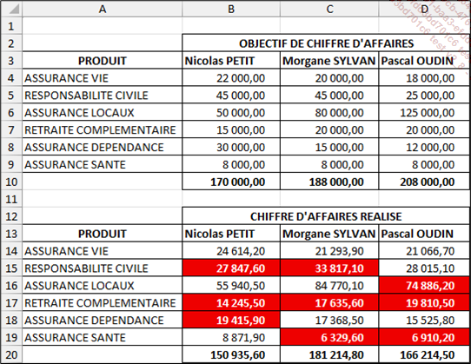Click Pascal OUDIN header in row 3
This screenshot has height=364, width=471.
pyautogui.click(x=424, y=61)
